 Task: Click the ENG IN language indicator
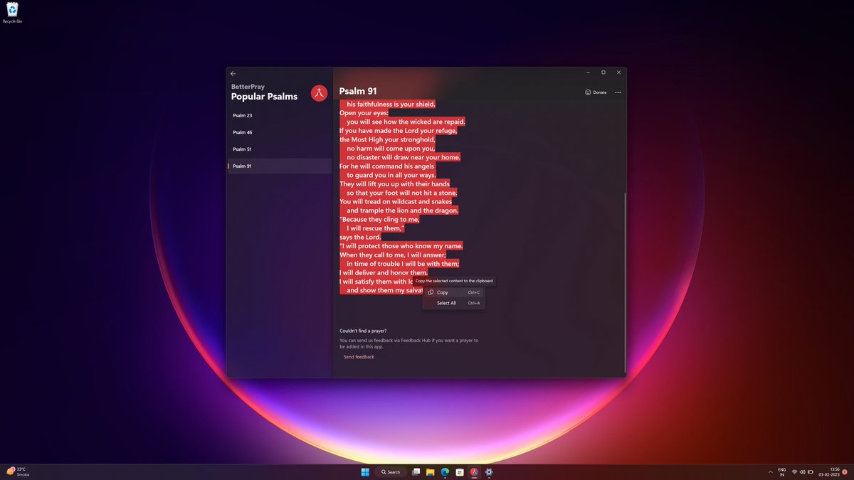(782, 471)
